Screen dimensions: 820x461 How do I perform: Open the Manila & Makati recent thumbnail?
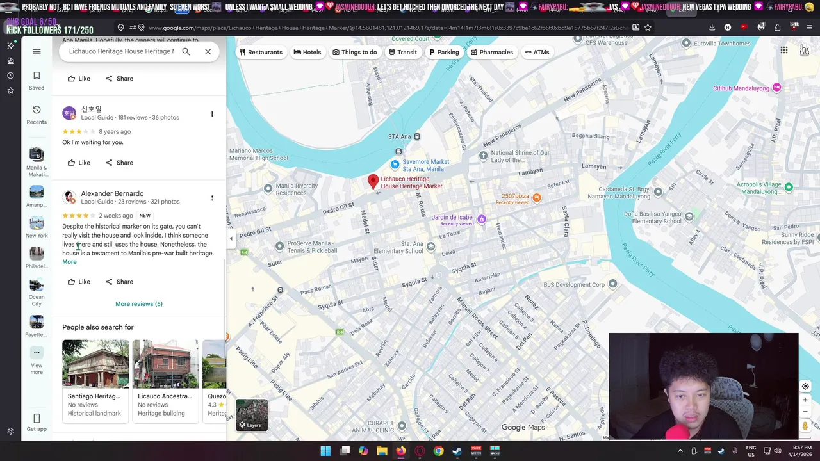(x=37, y=163)
